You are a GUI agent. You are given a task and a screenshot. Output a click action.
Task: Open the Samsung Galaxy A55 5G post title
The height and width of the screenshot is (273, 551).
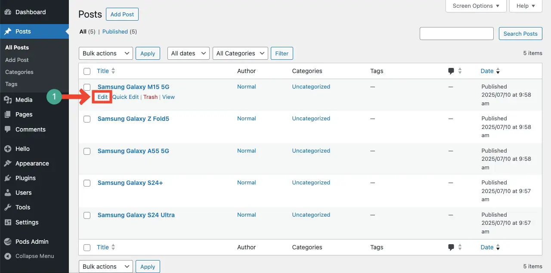click(x=133, y=151)
